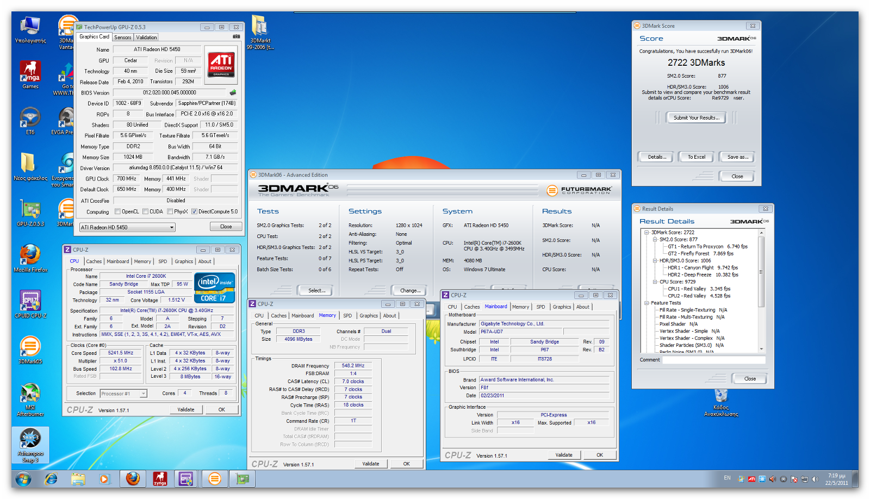Open the 3DMark 99-2006 folder icon
Image resolution: width=870 pixels, height=499 pixels.
pyautogui.click(x=260, y=33)
